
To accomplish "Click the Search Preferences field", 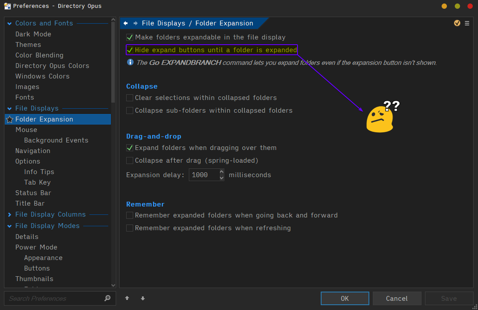I will (x=60, y=299).
